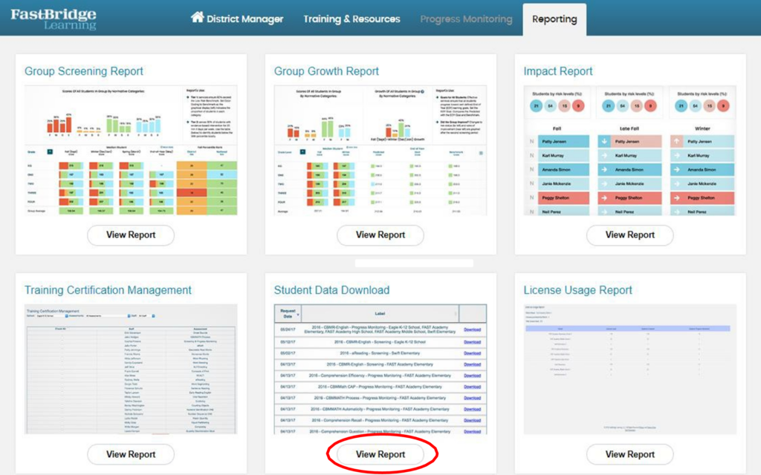Download CBMR-English Screening Eagle K-12 data
The height and width of the screenshot is (475, 761).
(x=473, y=342)
